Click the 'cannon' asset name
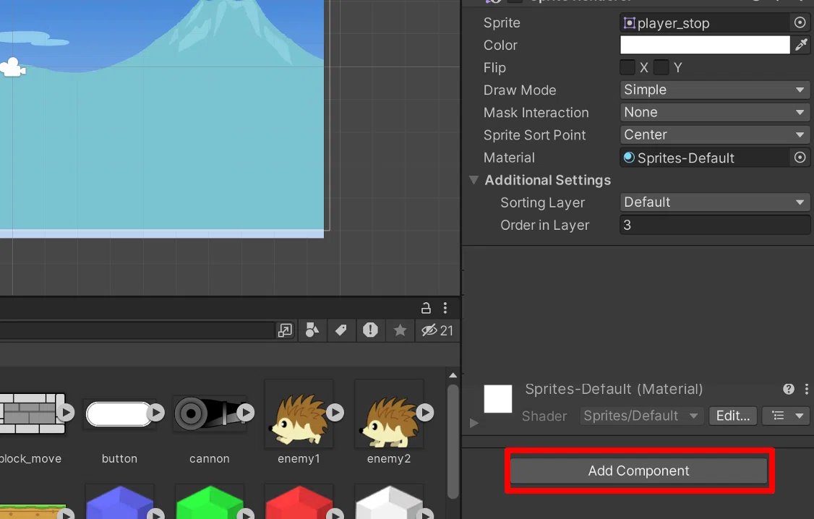This screenshot has height=519, width=814. point(209,459)
